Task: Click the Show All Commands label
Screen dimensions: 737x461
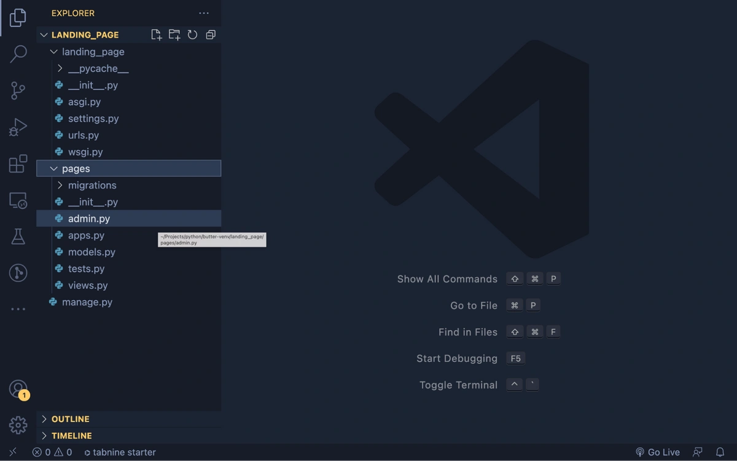Action: pyautogui.click(x=447, y=279)
